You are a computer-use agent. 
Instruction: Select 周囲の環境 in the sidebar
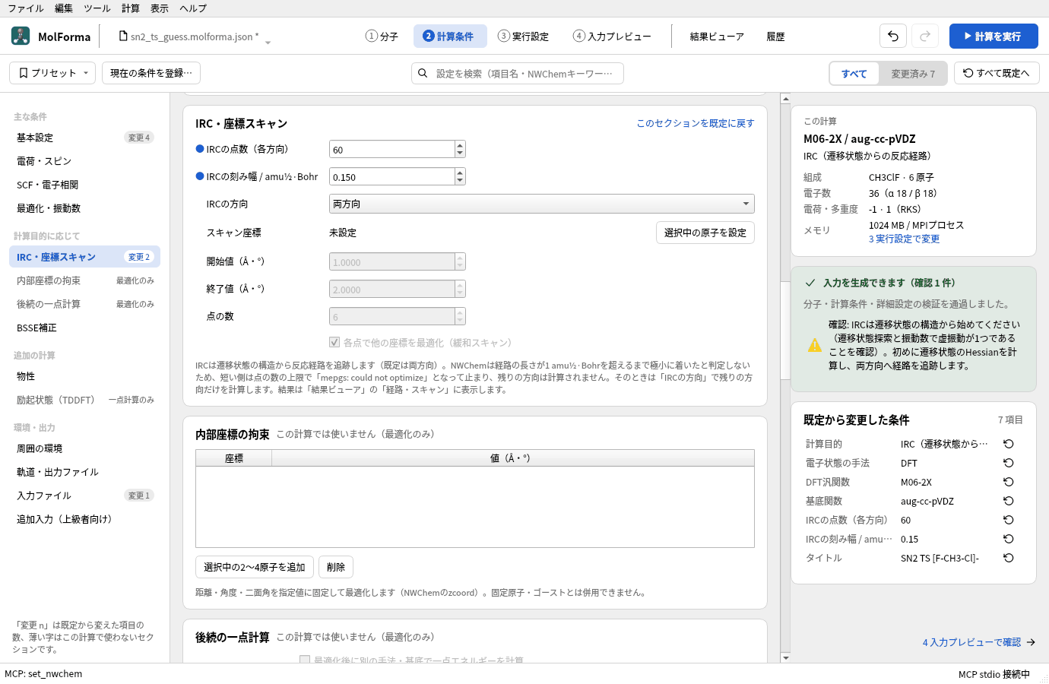click(x=84, y=448)
